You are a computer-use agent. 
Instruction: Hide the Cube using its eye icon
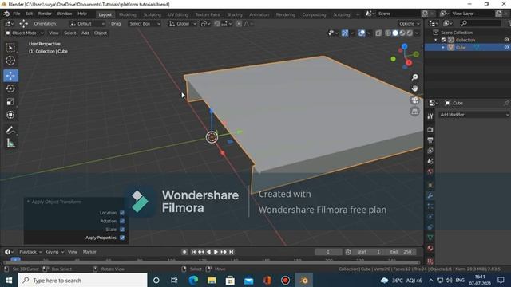[506, 48]
